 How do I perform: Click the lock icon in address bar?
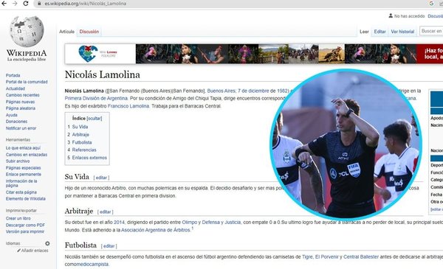point(39,4)
